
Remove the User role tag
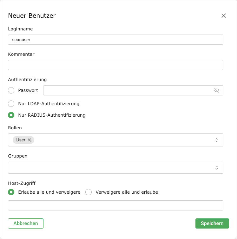coord(30,140)
